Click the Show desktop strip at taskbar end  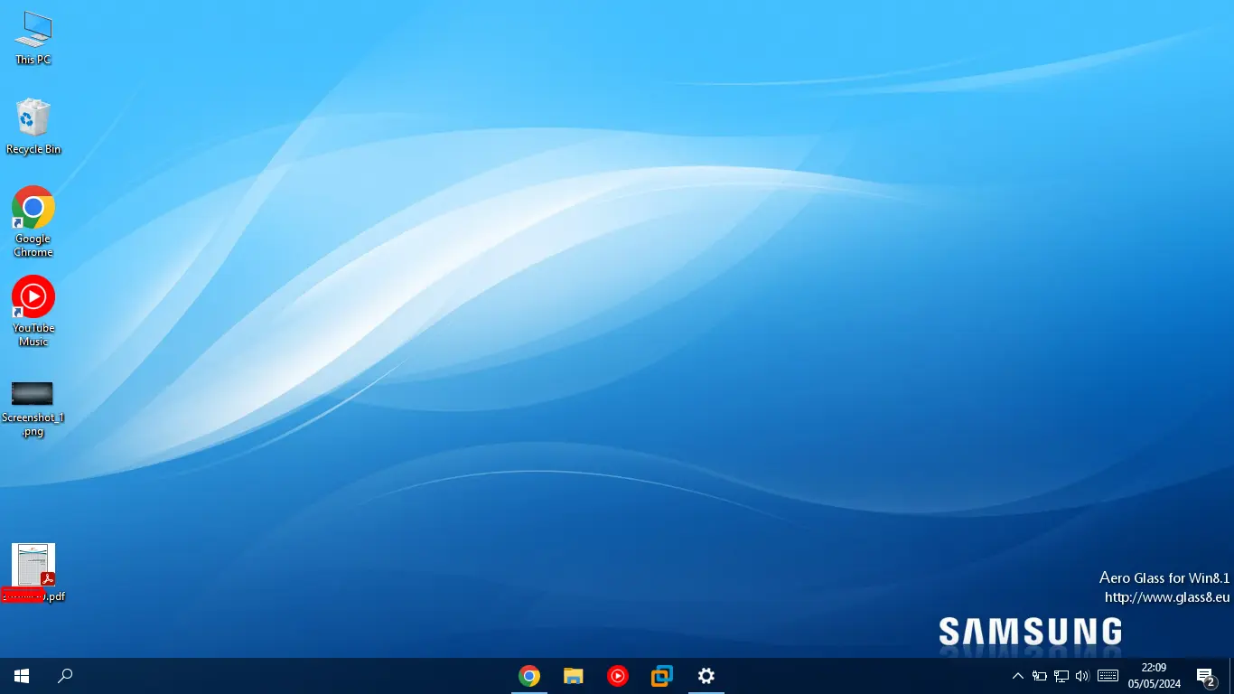[1231, 676]
